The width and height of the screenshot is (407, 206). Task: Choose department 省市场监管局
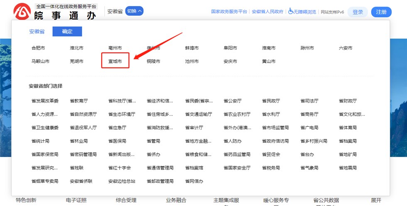click(x=275, y=128)
